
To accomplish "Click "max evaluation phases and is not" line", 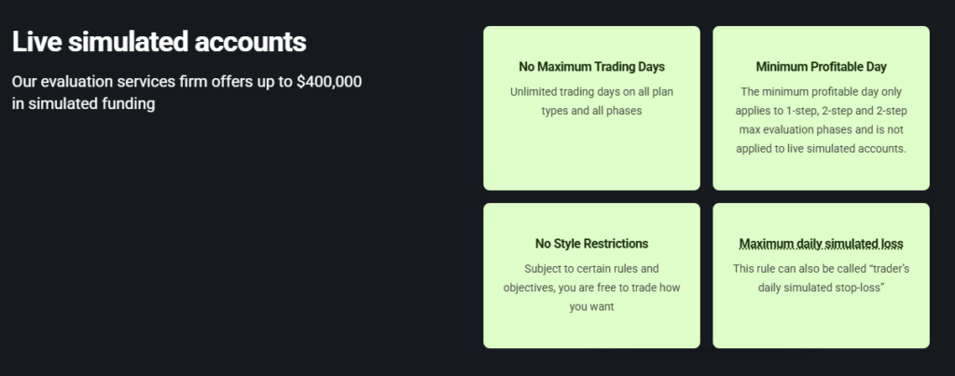I will tap(821, 128).
